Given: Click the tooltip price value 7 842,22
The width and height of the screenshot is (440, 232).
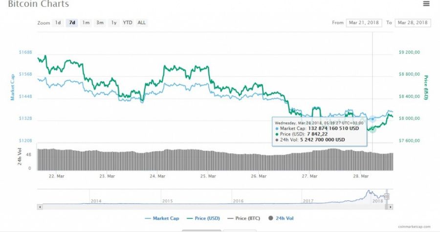Looking at the screenshot, I should (317, 134).
